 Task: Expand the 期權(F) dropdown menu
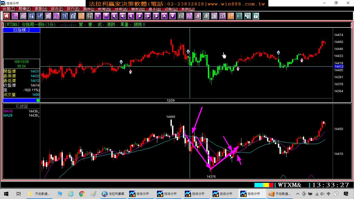coord(25,9)
